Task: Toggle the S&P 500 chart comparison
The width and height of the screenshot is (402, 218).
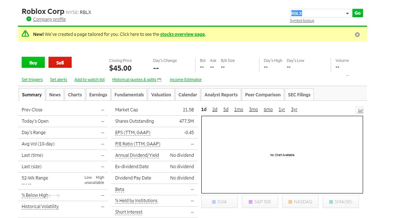Action: coord(260,202)
